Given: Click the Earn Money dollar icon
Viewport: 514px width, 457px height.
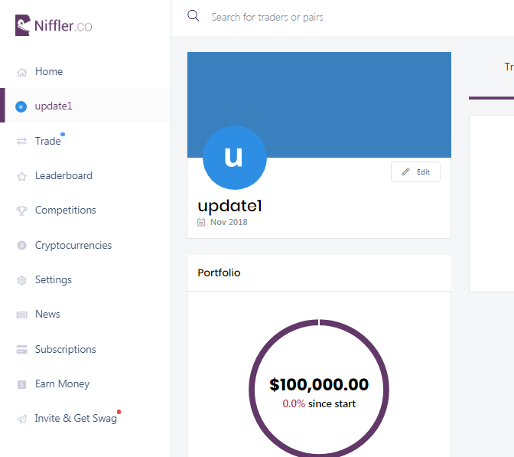Looking at the screenshot, I should [x=21, y=384].
